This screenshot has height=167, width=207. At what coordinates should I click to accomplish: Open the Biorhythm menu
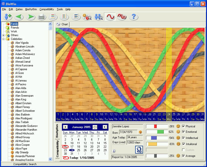pyautogui.click(x=31, y=9)
